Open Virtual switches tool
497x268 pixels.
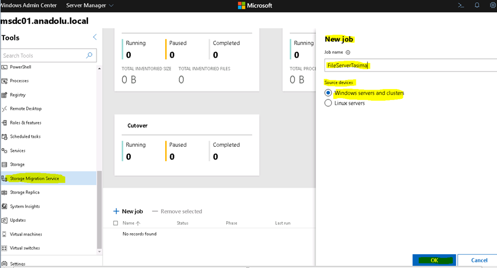[25, 249]
